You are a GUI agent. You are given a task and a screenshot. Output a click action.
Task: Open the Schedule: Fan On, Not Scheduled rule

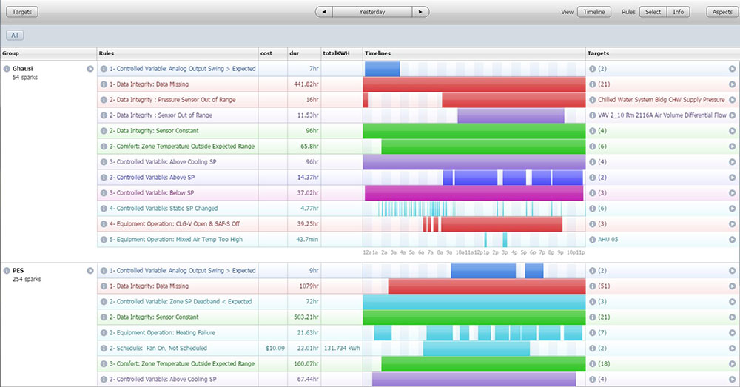coord(158,348)
